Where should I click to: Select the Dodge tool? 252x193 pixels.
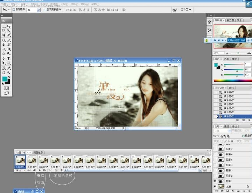pos(9,53)
